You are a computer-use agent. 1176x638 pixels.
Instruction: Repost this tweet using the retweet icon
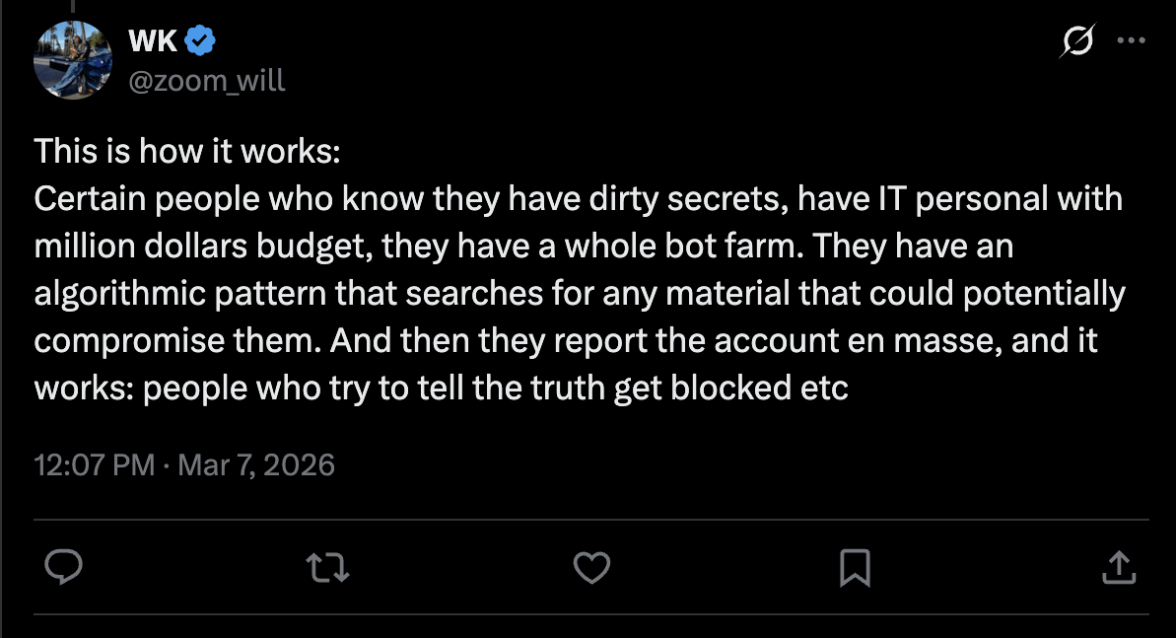pyautogui.click(x=328, y=567)
